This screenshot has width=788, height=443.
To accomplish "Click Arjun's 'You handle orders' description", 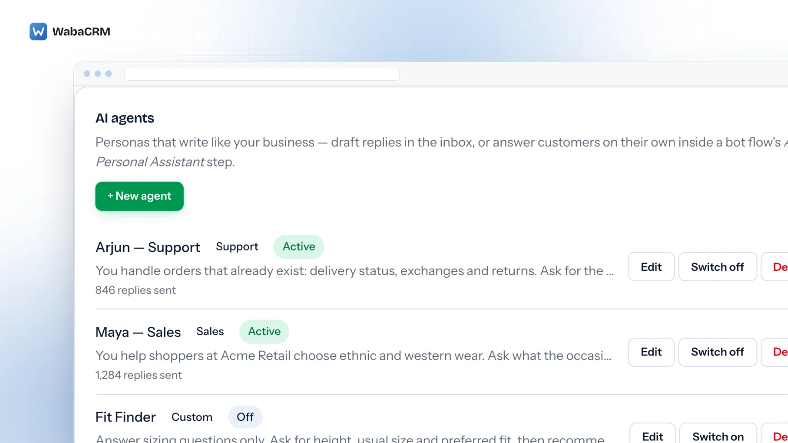I will (355, 271).
